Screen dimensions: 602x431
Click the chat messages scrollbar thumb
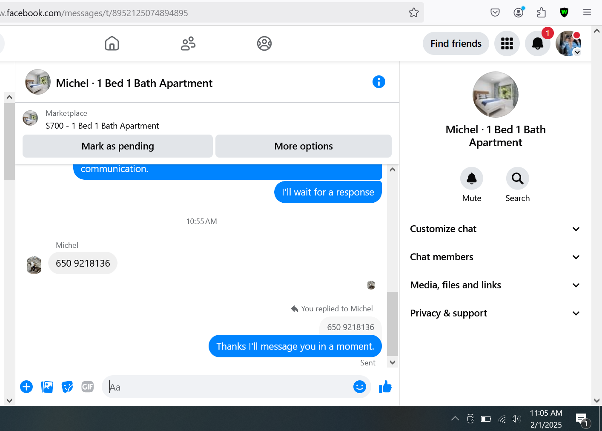pyautogui.click(x=393, y=324)
